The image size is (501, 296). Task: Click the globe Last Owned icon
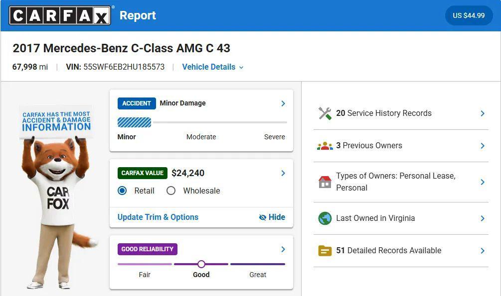click(325, 218)
